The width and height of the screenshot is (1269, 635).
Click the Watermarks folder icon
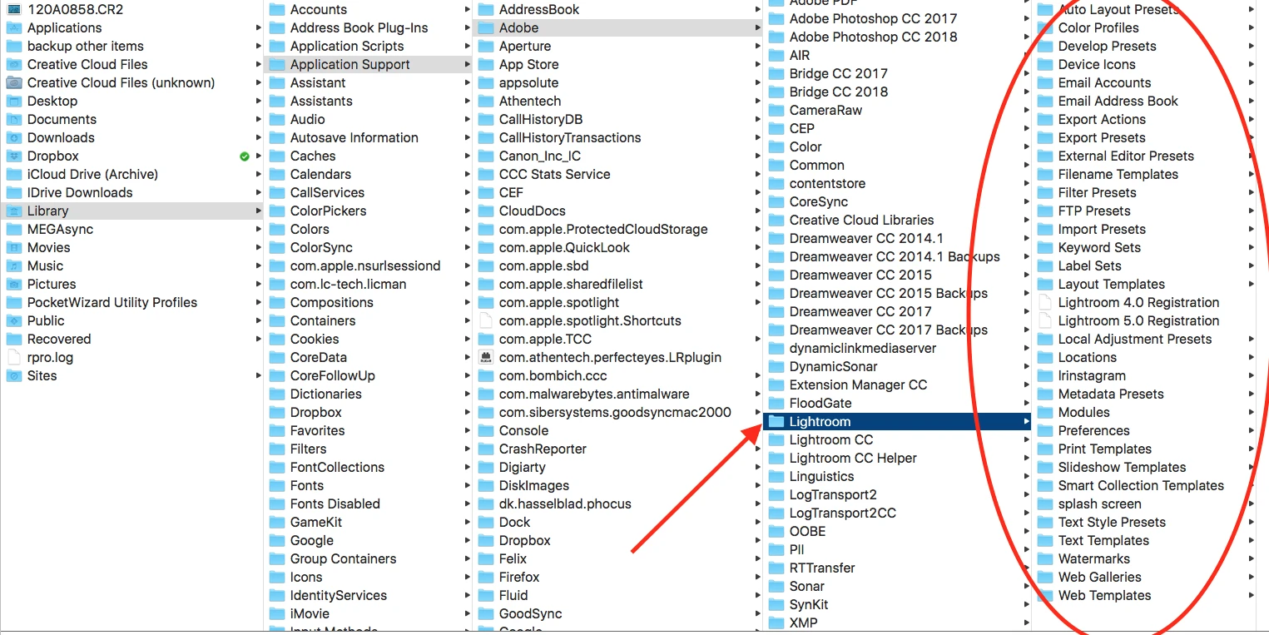(x=1045, y=558)
